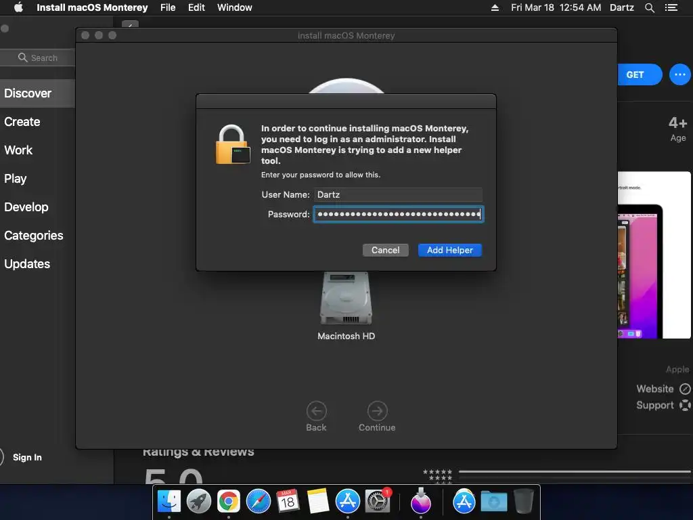Open the Window menu

click(x=234, y=7)
